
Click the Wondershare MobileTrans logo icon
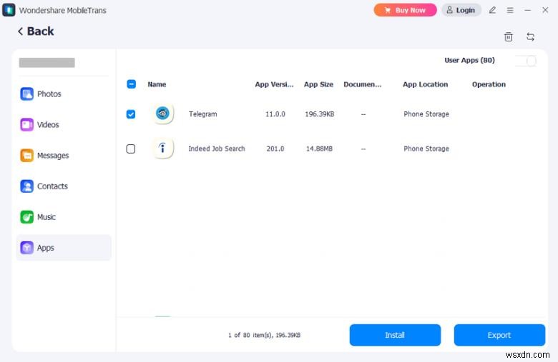point(9,10)
